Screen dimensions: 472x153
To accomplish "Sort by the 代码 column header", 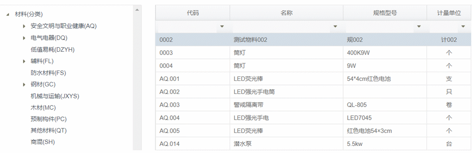I will point(193,13).
